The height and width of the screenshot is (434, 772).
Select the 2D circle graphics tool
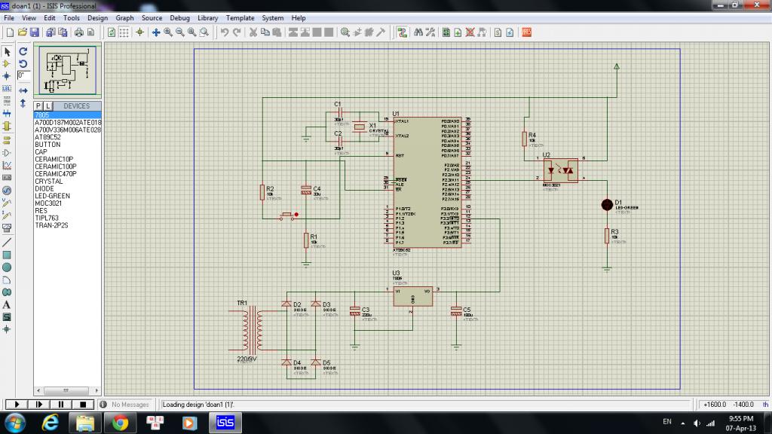[7, 267]
